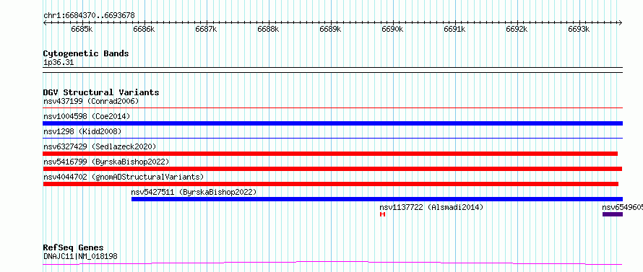Click the ruler's left arrowhead
643x272 pixels.
(x=45, y=22)
